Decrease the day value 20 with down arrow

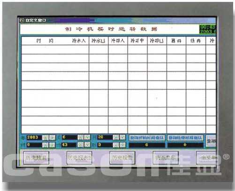click(x=122, y=137)
